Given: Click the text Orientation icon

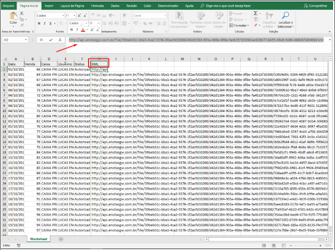Looking at the screenshot, I should [111, 16].
